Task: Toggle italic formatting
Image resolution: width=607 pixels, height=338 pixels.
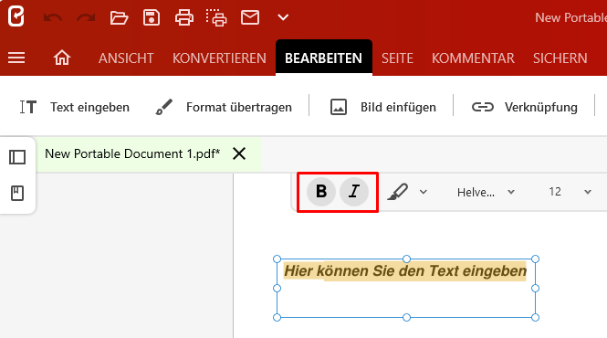Action: tap(354, 192)
